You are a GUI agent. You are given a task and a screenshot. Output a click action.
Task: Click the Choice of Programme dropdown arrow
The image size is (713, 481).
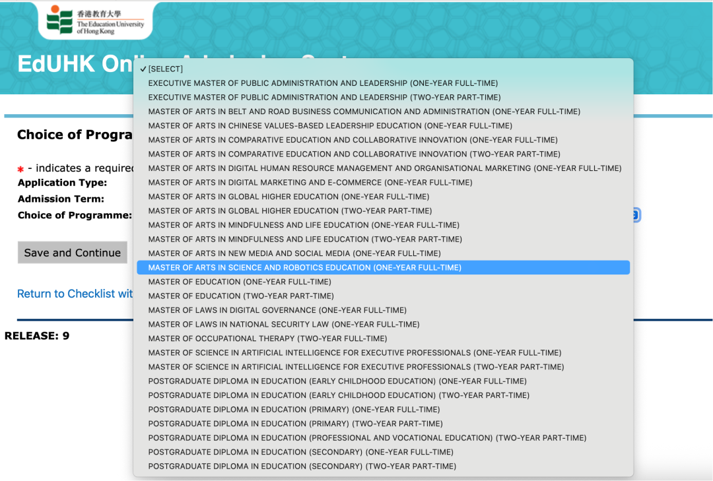point(635,215)
